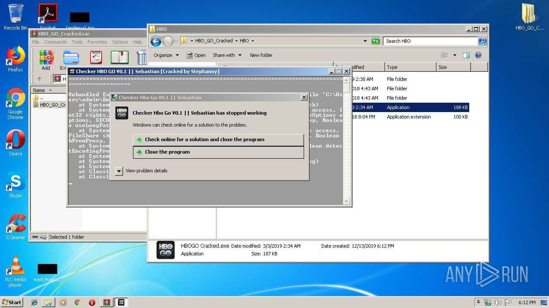
Task: Click Explorer Forward navigation arrow
Action: [x=168, y=41]
